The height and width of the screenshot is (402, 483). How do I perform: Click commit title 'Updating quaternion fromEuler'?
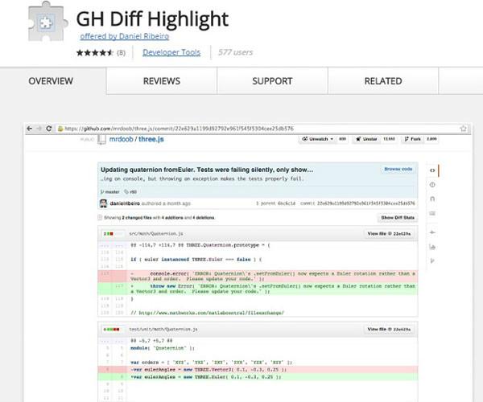(207, 170)
